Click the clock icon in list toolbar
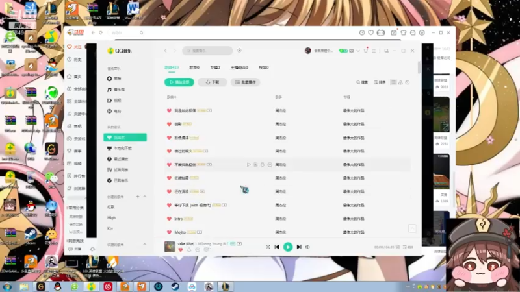The image size is (520, 292). [x=408, y=82]
